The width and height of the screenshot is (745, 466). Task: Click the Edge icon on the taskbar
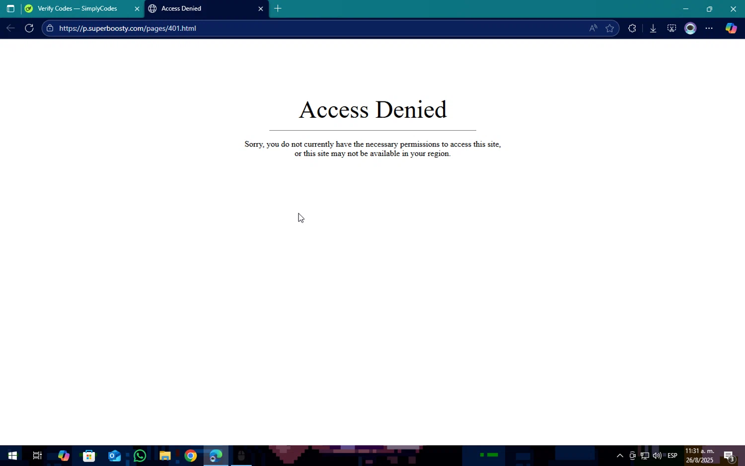click(x=216, y=456)
